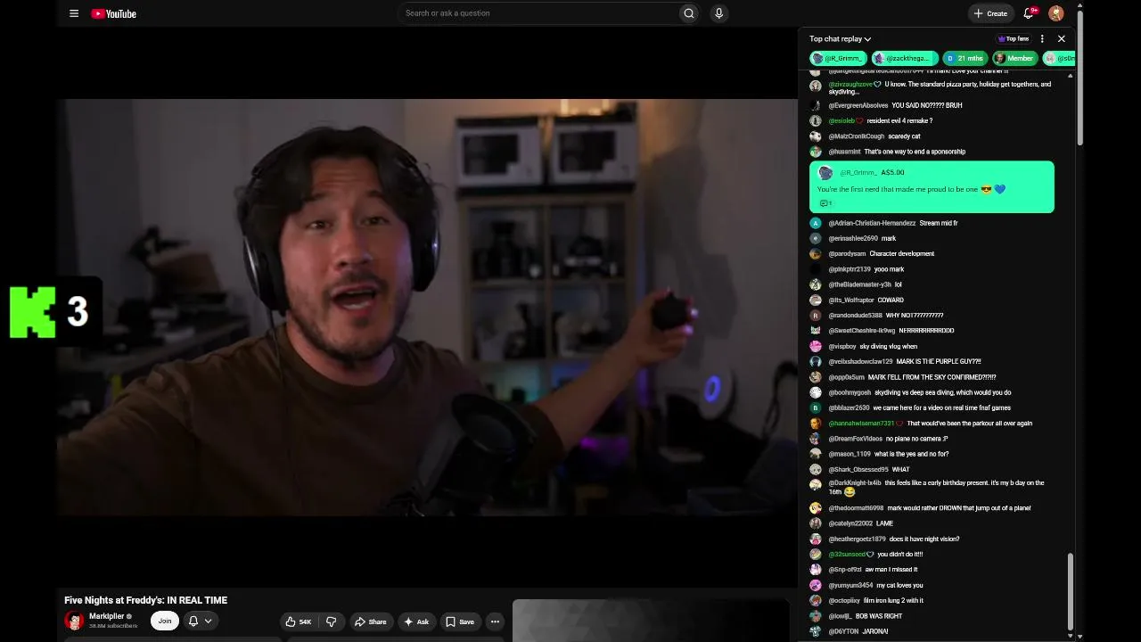Click @MalzCronikCough avatar in chat
This screenshot has height=642, width=1141.
coord(815,136)
